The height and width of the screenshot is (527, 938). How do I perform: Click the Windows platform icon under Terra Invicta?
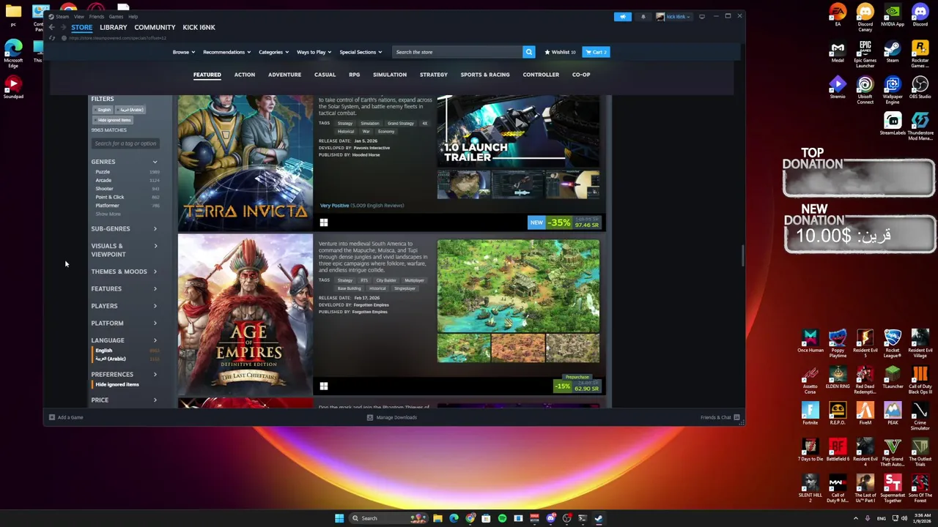click(x=324, y=223)
